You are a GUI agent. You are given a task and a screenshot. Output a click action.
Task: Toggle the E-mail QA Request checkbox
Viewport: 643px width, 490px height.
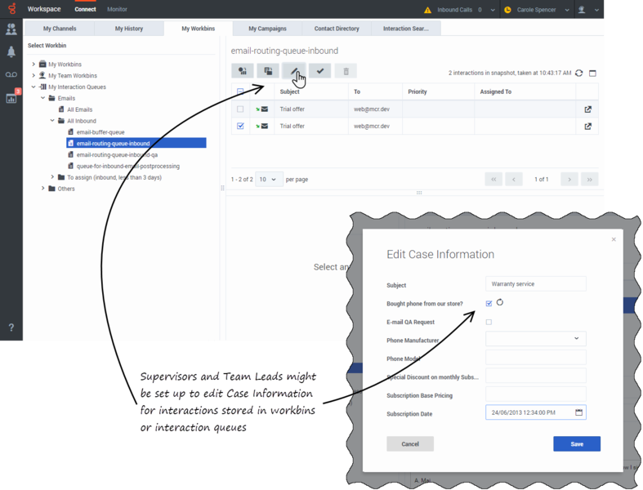(489, 322)
